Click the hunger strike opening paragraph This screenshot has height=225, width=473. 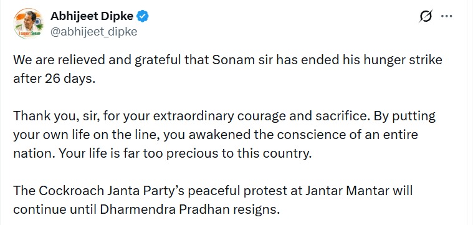pos(227,69)
